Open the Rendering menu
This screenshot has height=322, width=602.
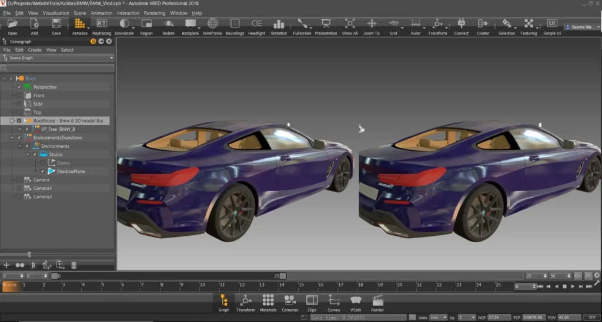155,13
